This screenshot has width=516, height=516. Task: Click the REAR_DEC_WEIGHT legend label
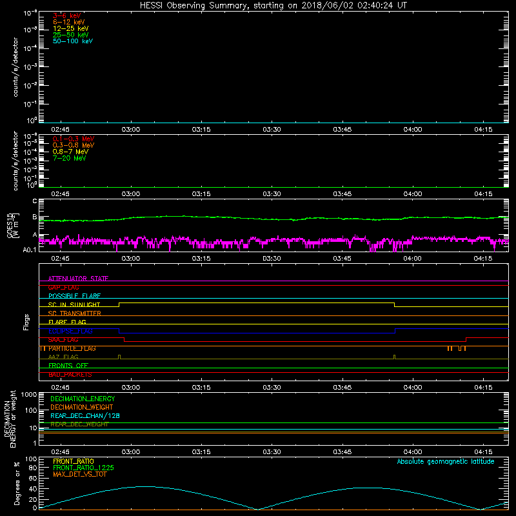tap(79, 424)
